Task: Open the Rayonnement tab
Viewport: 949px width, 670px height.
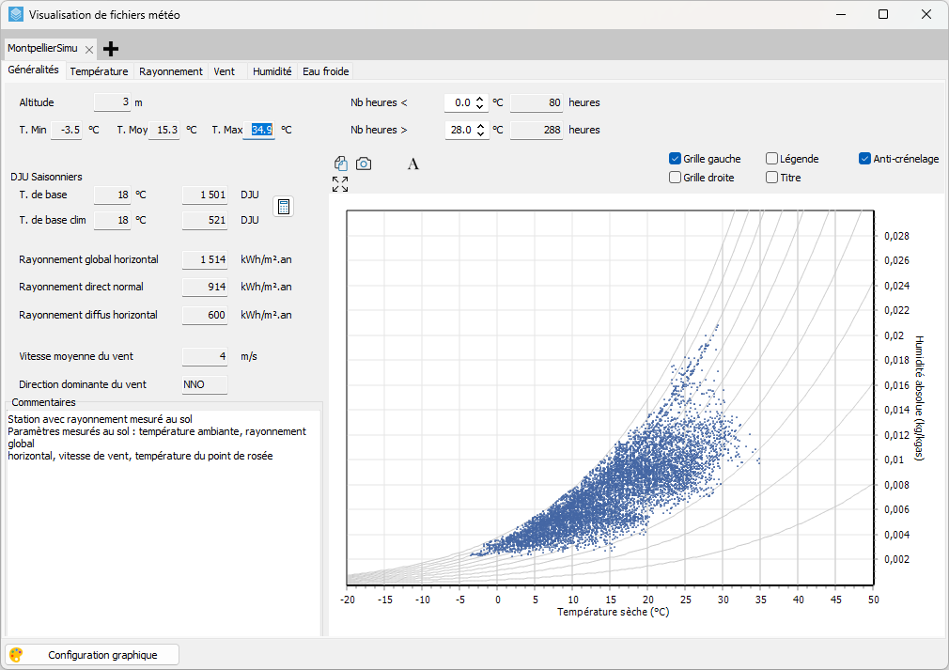Action: click(170, 71)
